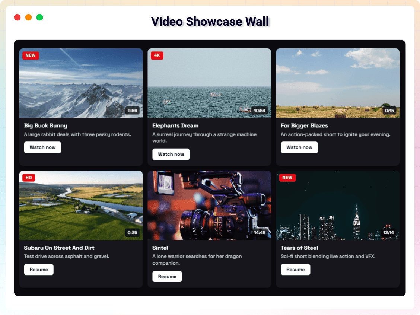The image size is (420, 315).
Task: Click Watch now under Big Buck Bunny
Action: (42, 147)
